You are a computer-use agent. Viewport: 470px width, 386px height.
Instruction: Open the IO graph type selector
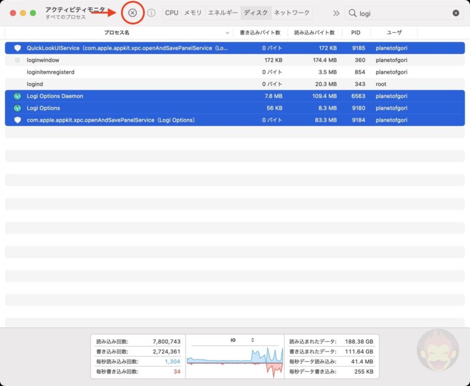point(253,340)
